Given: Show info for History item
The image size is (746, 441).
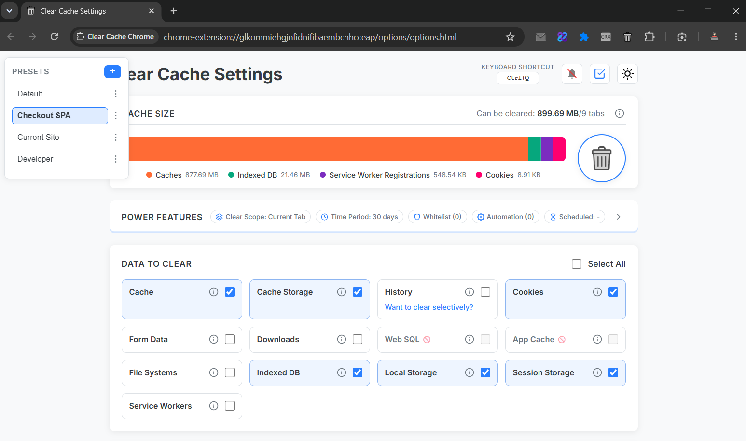Looking at the screenshot, I should tap(470, 292).
